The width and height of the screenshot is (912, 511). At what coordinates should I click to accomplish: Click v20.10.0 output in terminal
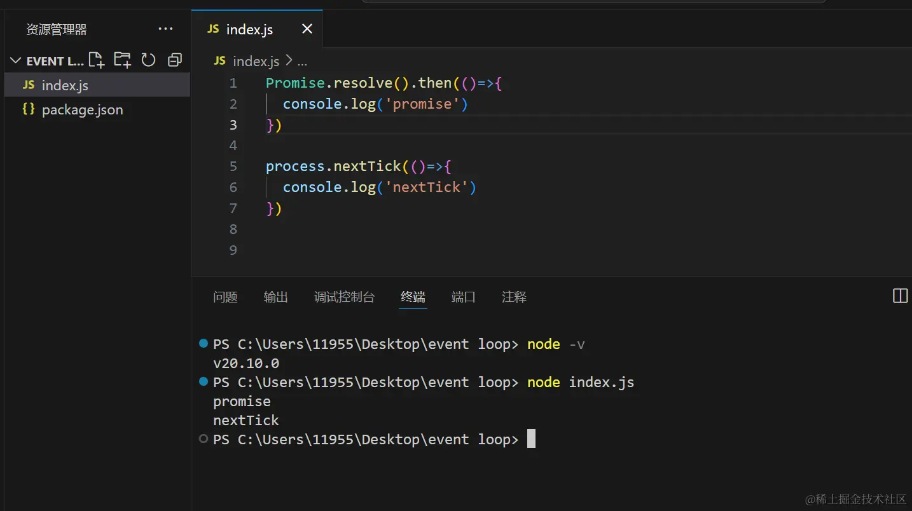(246, 364)
